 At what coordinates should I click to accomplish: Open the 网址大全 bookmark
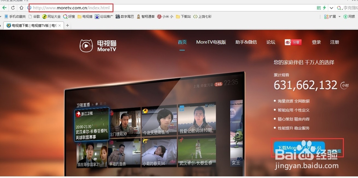click(x=52, y=16)
